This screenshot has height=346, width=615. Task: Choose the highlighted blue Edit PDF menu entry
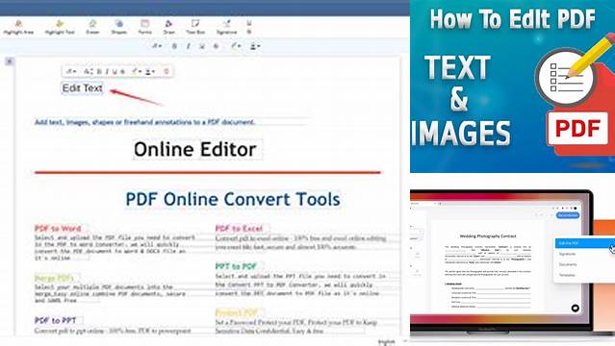[x=585, y=243]
